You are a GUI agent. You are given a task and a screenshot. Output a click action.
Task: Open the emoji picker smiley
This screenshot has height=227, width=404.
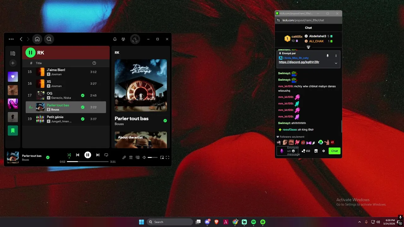(x=293, y=151)
